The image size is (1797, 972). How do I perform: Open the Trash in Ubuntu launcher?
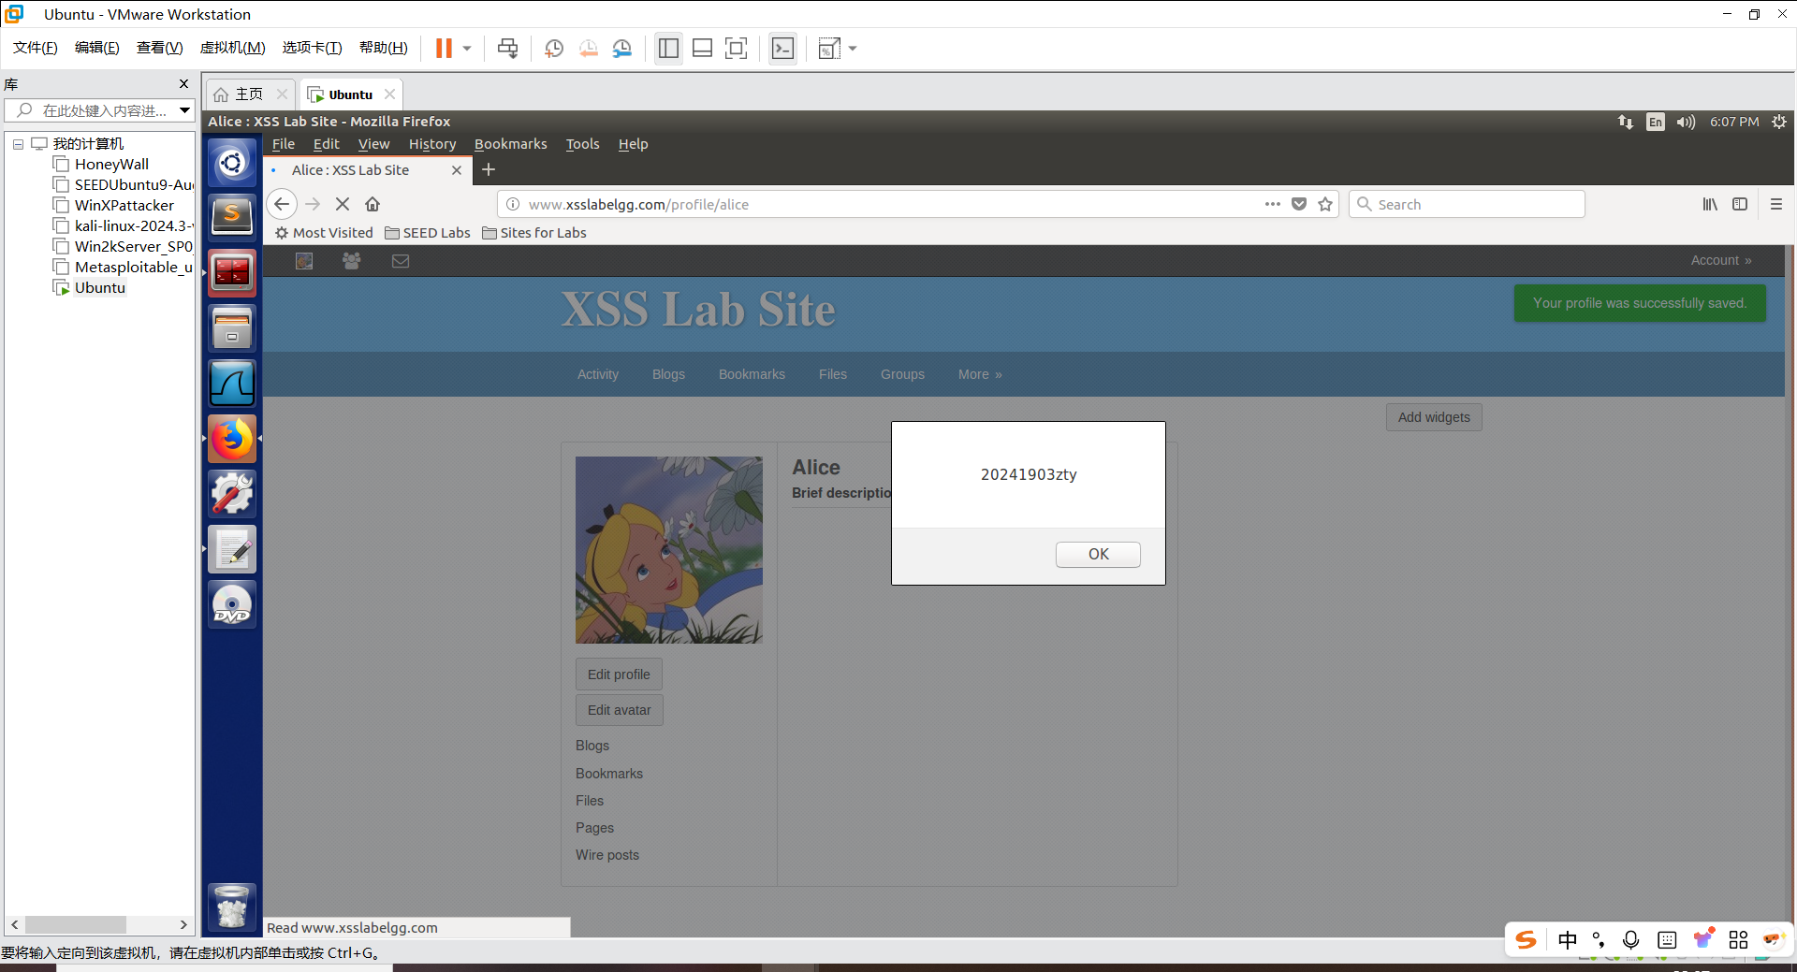click(232, 906)
